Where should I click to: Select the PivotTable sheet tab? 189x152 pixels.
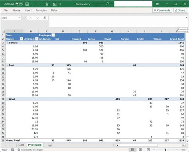[35, 145]
